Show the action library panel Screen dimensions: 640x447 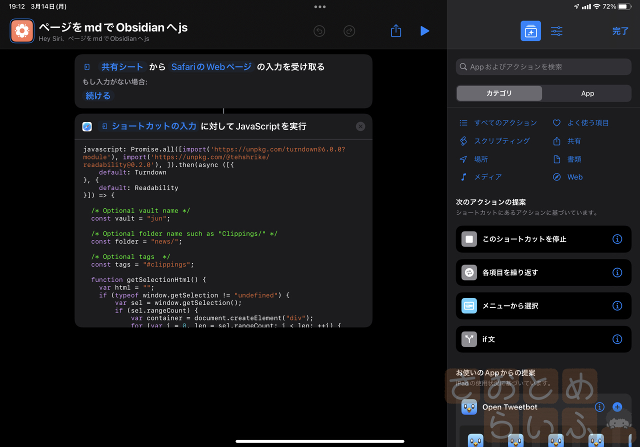[530, 31]
